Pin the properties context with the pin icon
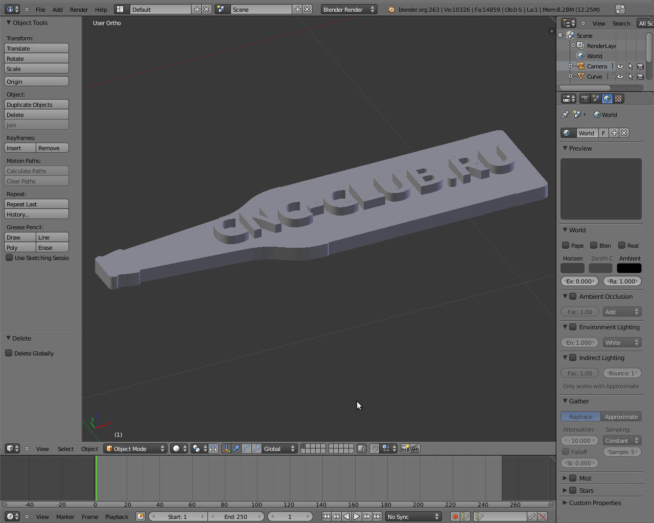The height and width of the screenshot is (523, 654). coord(565,114)
